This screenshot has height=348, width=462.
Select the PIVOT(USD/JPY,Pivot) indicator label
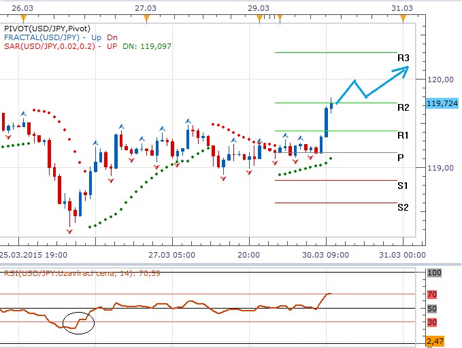pos(42,28)
